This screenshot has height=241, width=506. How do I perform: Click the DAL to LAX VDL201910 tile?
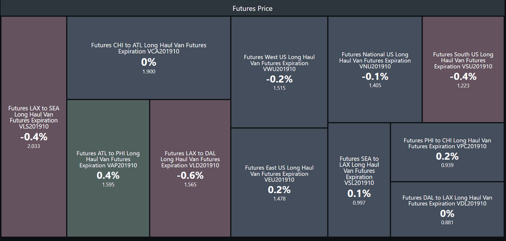(447, 209)
